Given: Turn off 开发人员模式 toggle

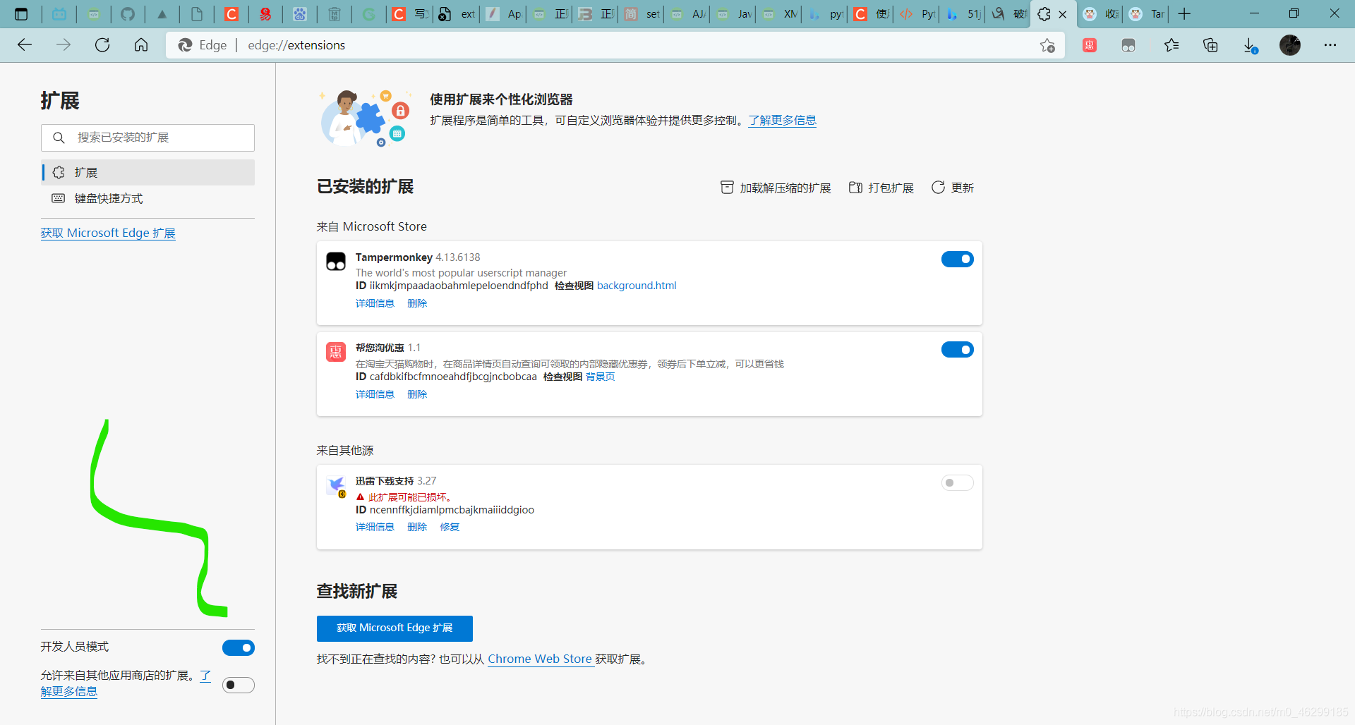Looking at the screenshot, I should tap(239, 647).
